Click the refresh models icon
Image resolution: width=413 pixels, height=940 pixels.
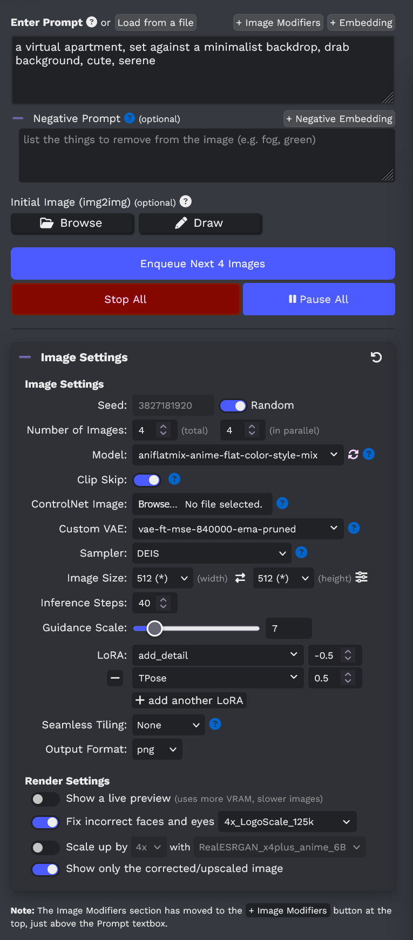(x=353, y=455)
